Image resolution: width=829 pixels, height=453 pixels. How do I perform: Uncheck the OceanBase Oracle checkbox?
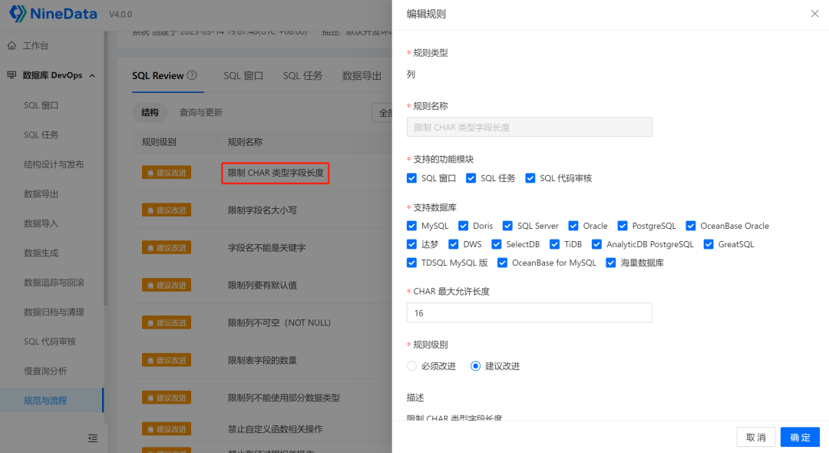[691, 226]
